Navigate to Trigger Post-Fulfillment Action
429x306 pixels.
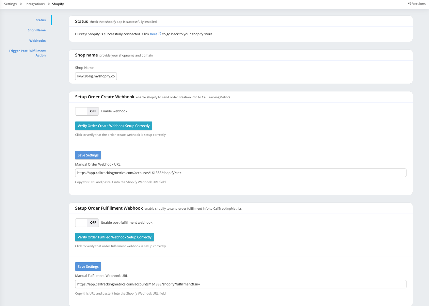(27, 53)
